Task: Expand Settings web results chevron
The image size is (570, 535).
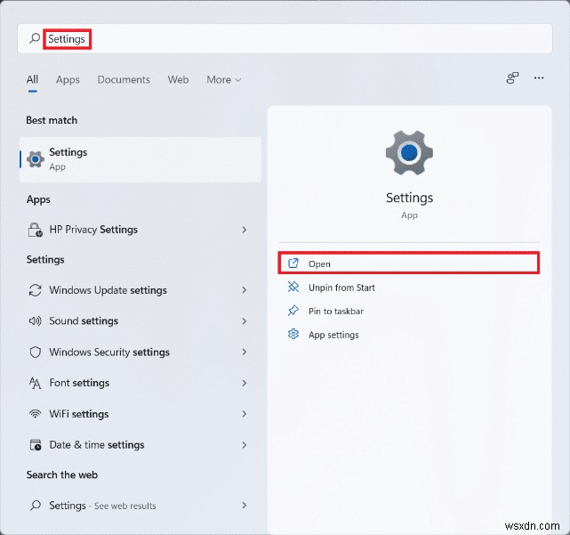Action: point(245,505)
